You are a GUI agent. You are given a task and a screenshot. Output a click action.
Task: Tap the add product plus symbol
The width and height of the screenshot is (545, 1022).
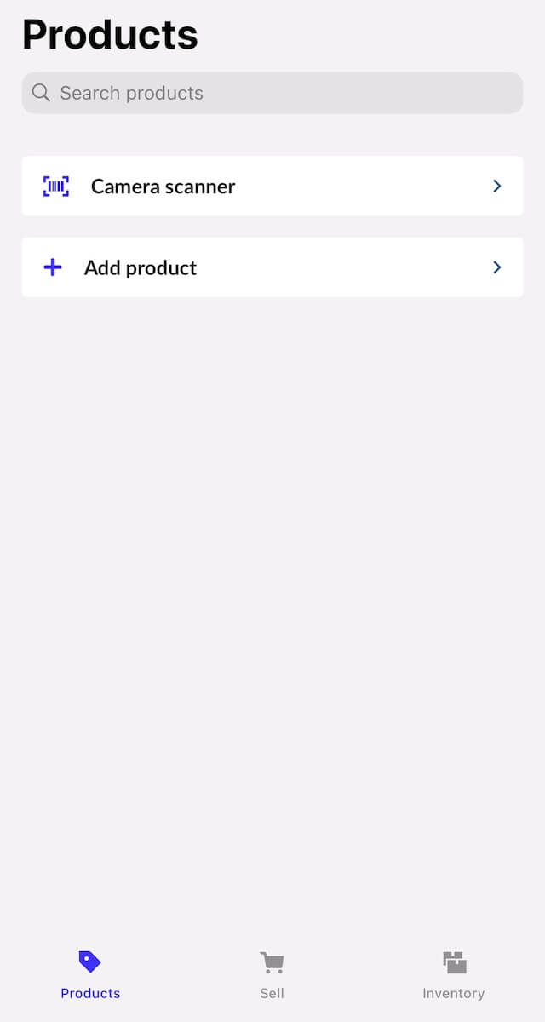[x=53, y=267]
